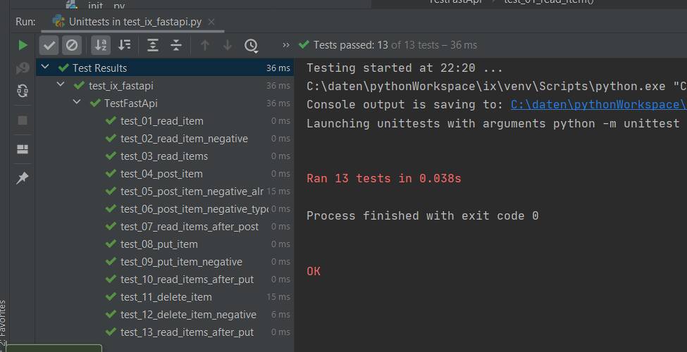Go to previous failed test arrow
This screenshot has width=687, height=352.
204,45
